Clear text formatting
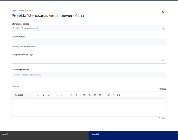Image resolution: width=178 pixels, height=140 pixels. click(x=113, y=95)
